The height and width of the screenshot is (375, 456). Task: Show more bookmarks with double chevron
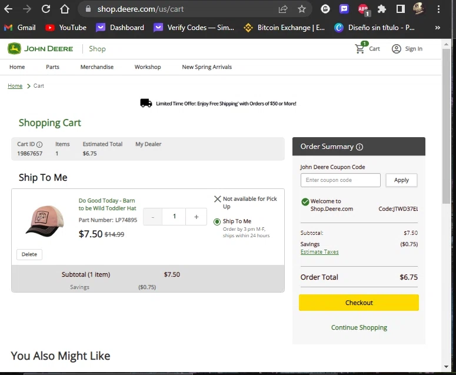tap(437, 28)
